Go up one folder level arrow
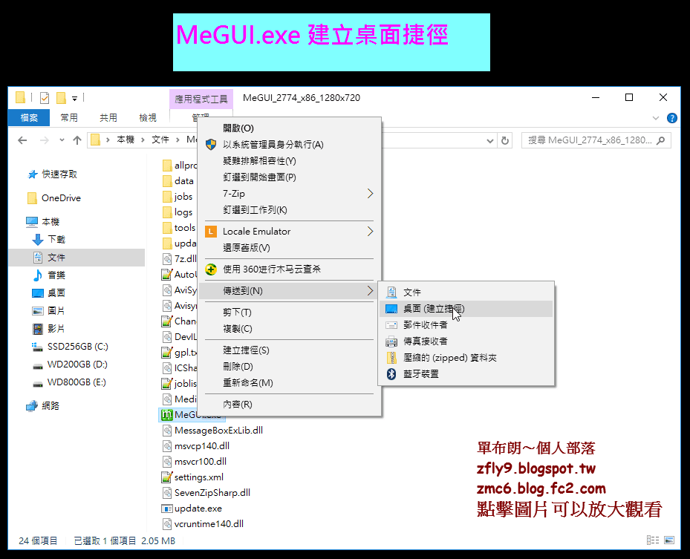This screenshot has height=559, width=690. point(77,140)
